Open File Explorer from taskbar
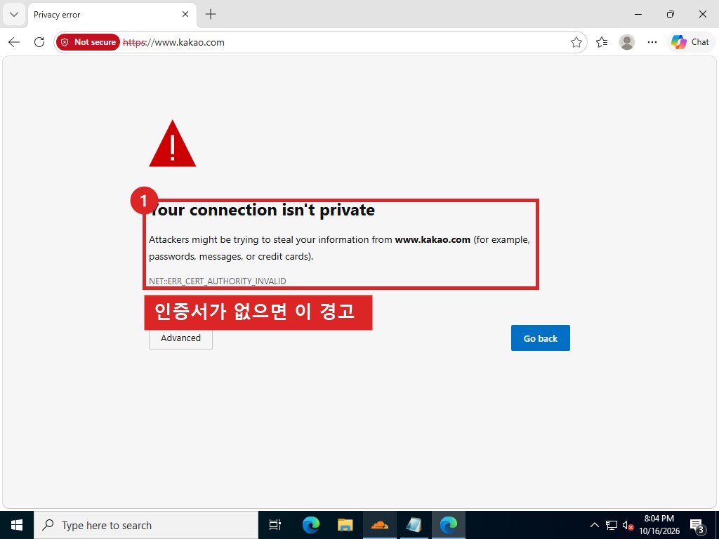The height and width of the screenshot is (539, 719). (x=345, y=525)
